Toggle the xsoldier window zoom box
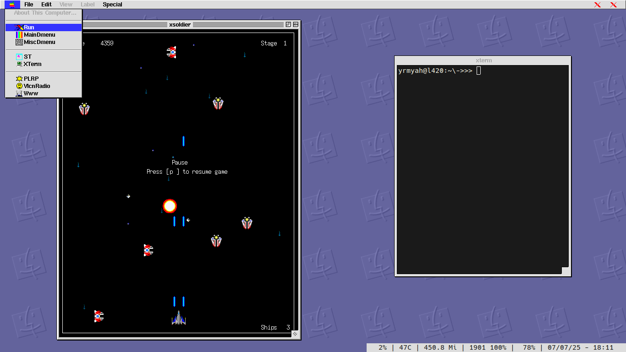This screenshot has width=626, height=352. click(288, 25)
